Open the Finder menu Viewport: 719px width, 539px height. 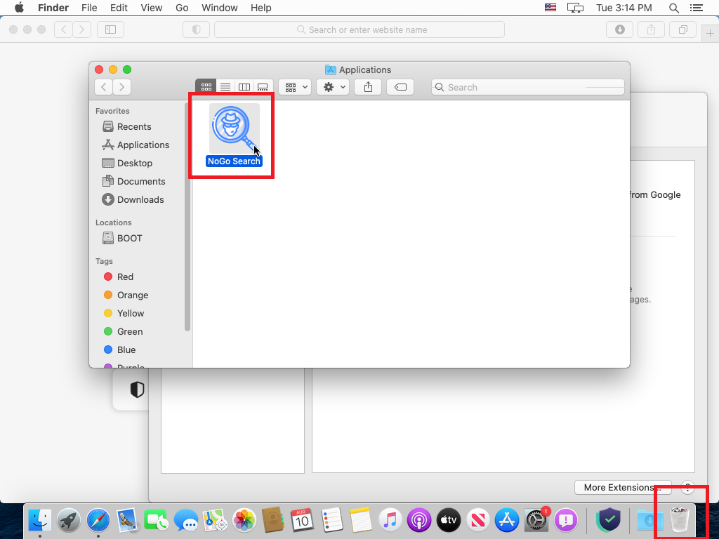tap(53, 8)
